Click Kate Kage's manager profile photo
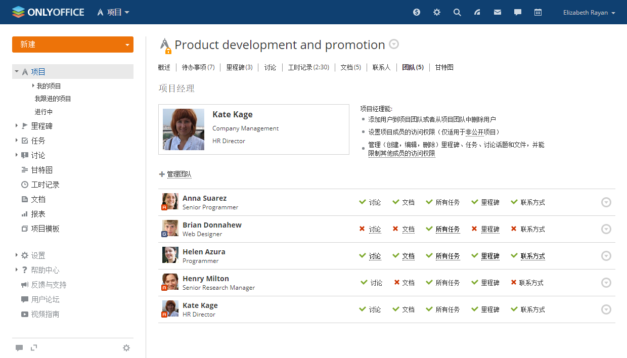This screenshot has width=627, height=358. (x=184, y=129)
